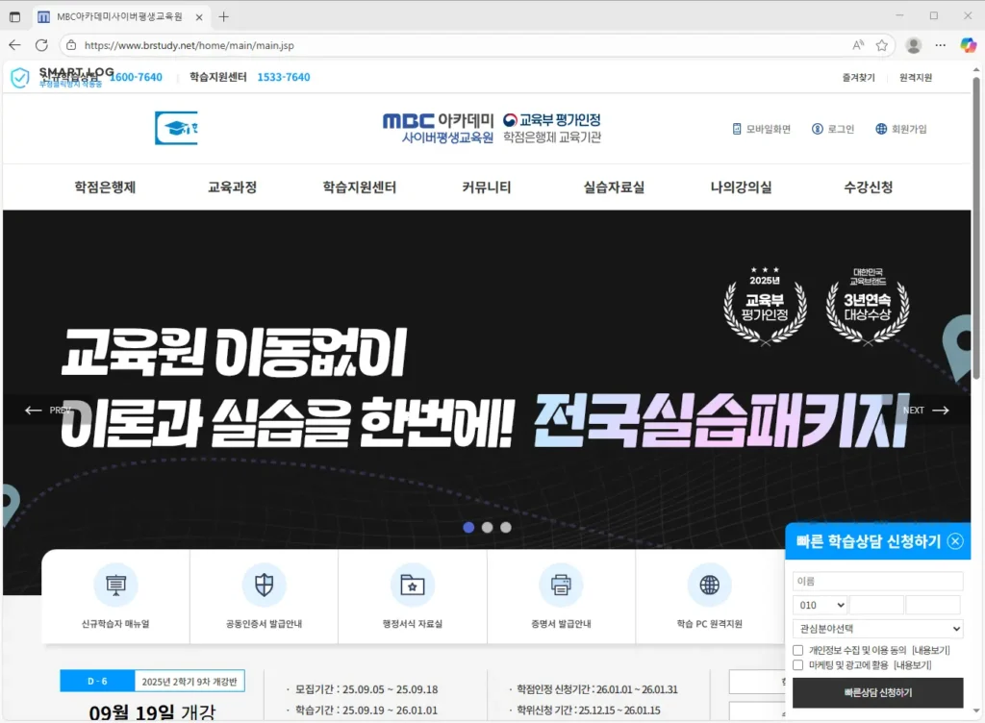Show next banner with NEXT arrow

coord(926,410)
